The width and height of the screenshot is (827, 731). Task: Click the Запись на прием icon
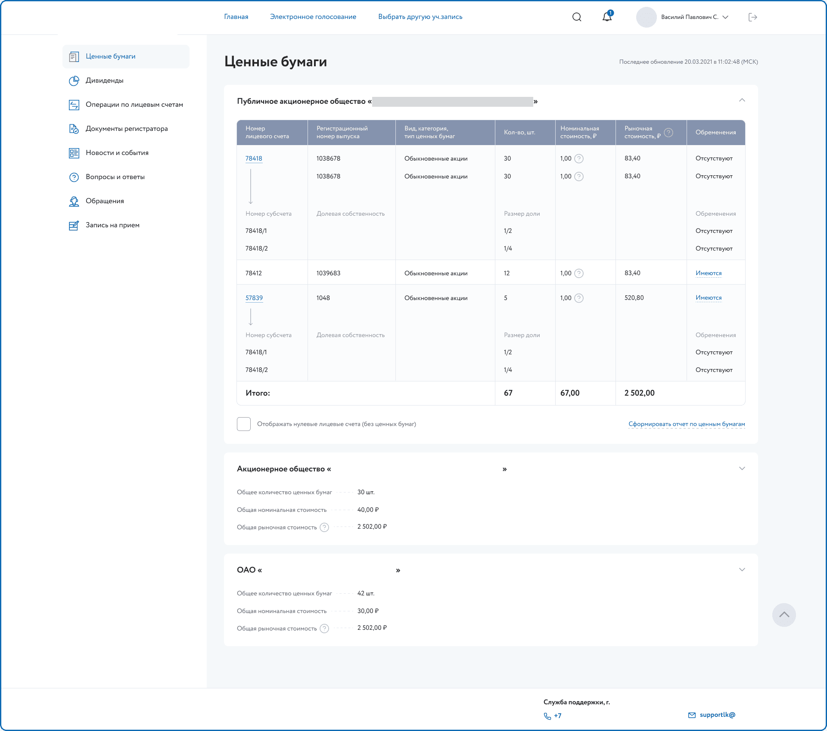pyautogui.click(x=74, y=225)
